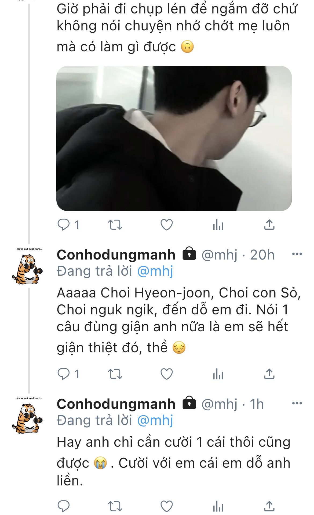Viewport: 314px width, 515px height.
Task: View analytics of the photo tweet
Action: coord(218,225)
